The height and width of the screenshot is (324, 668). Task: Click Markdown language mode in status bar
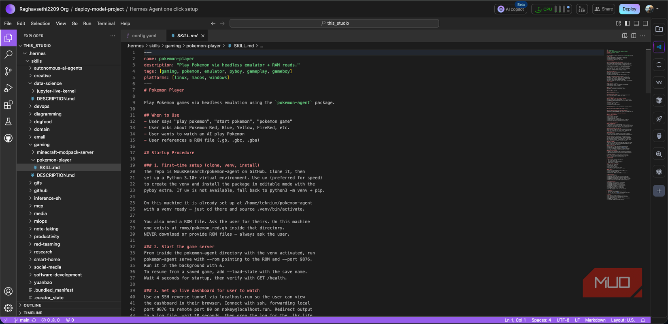pos(595,320)
